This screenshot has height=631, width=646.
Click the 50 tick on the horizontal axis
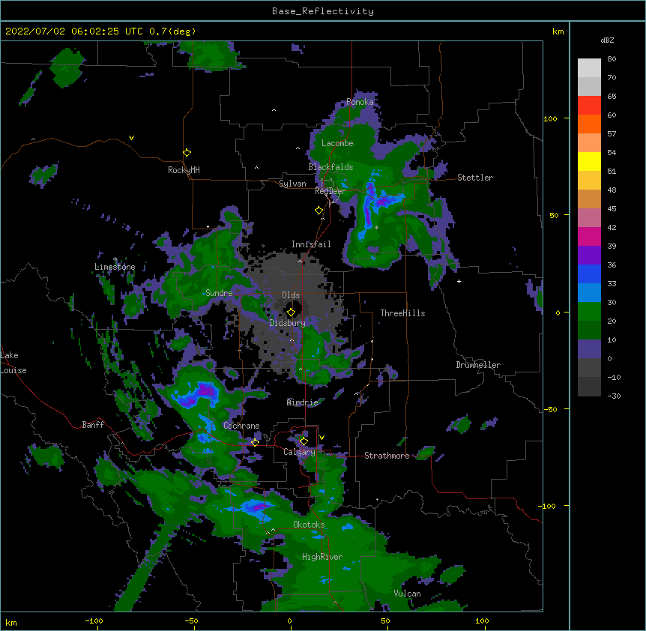coord(385,621)
